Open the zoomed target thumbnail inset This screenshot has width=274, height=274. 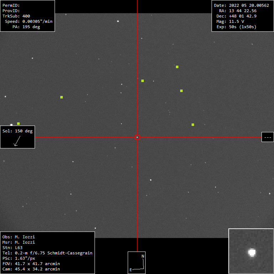251,251
